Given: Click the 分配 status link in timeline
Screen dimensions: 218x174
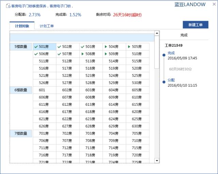Looking at the screenshot, I should point(171,80).
